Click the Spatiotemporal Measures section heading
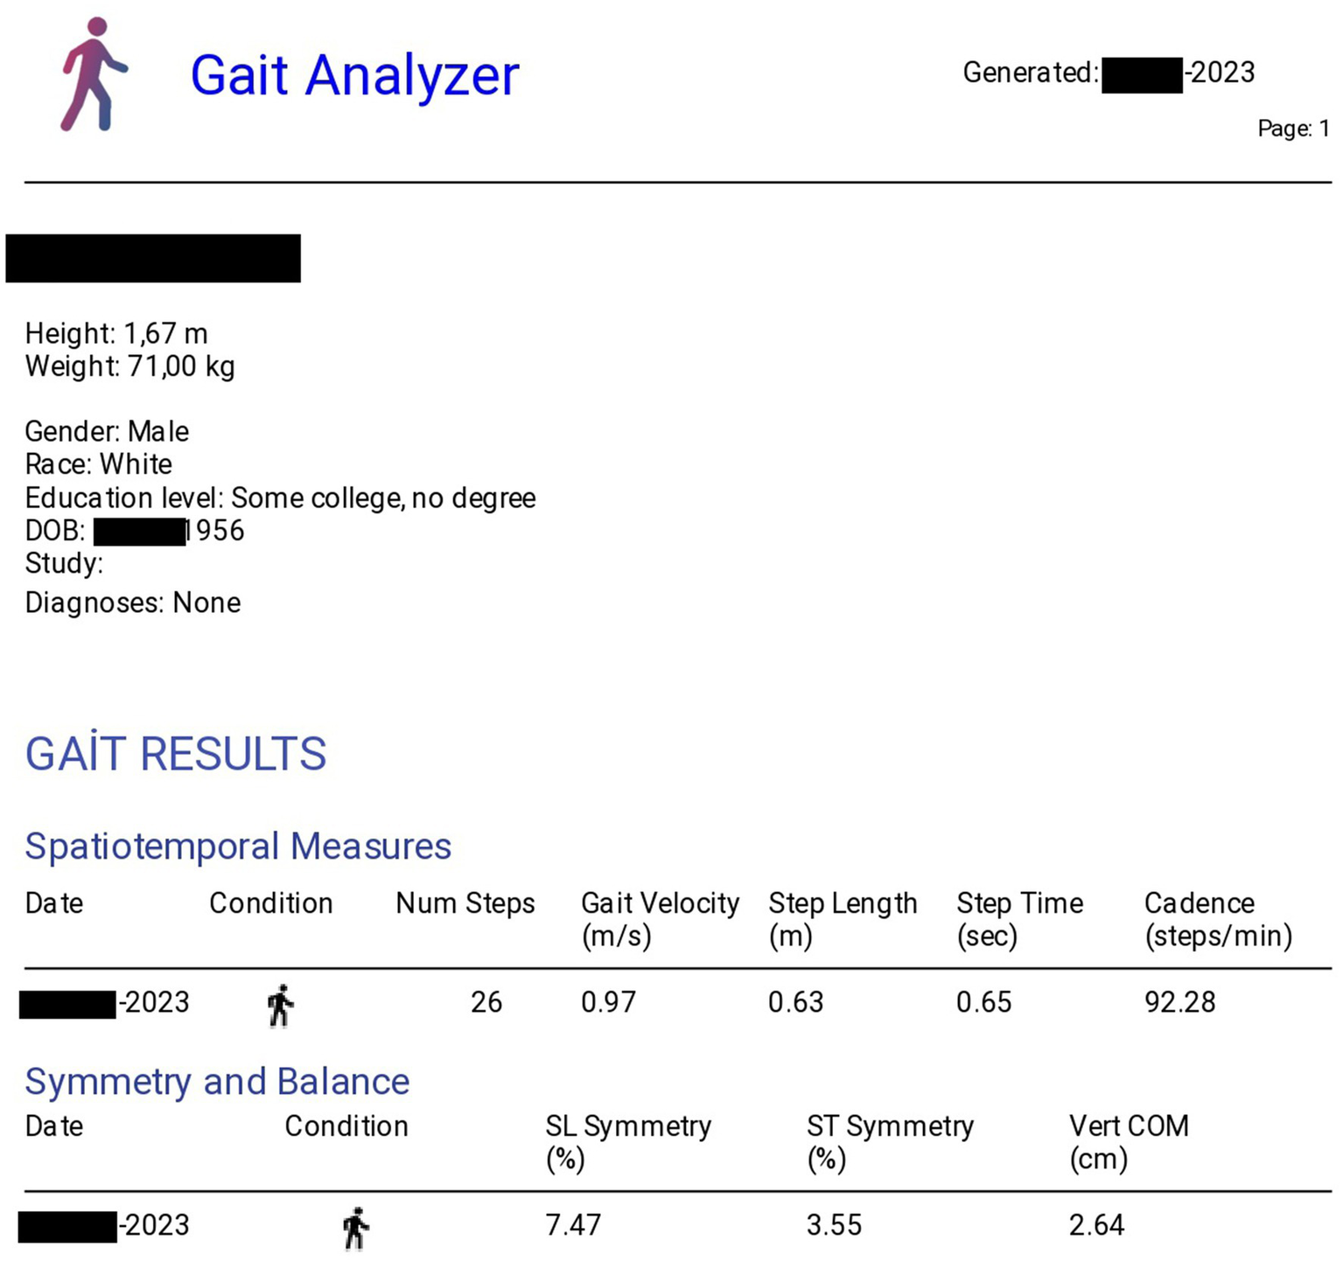Image resolution: width=1343 pixels, height=1261 pixels. 238,846
